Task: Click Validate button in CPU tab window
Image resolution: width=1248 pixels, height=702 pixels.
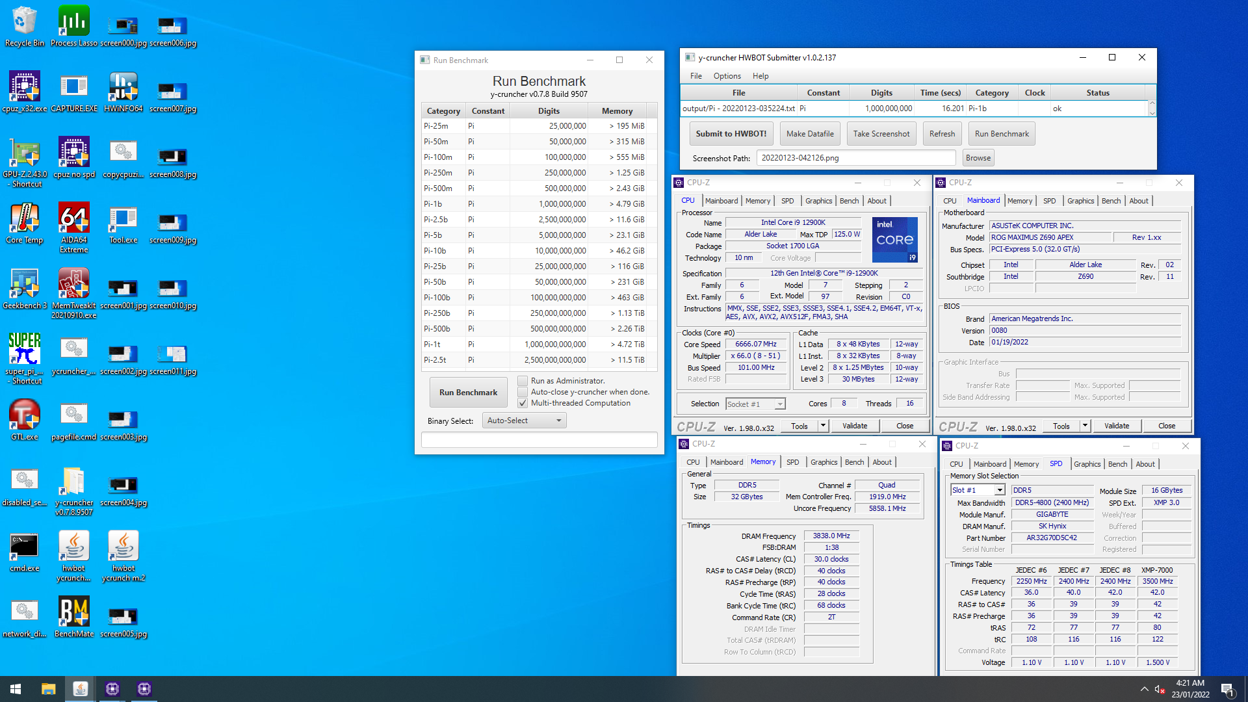Action: [x=855, y=426]
